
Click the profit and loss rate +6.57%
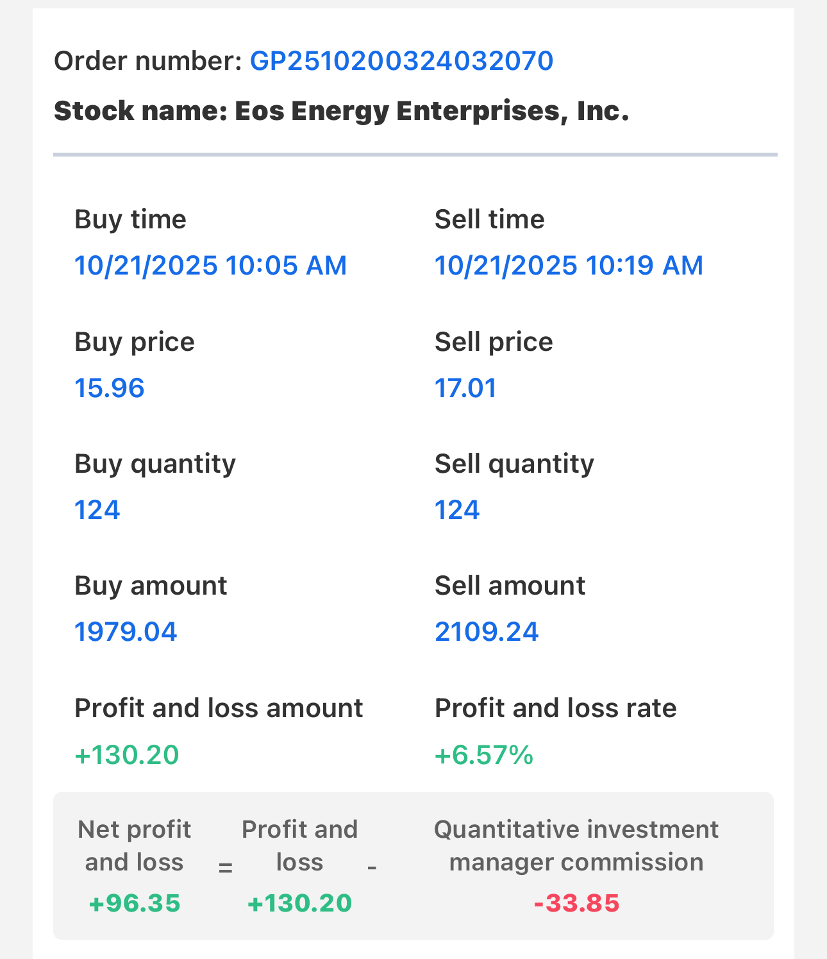(484, 755)
